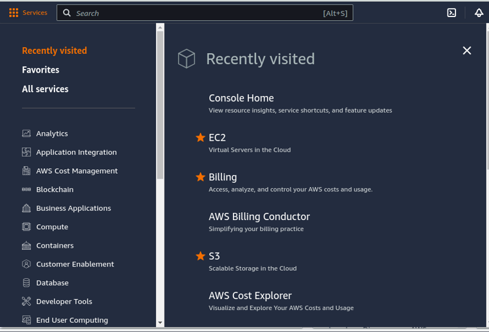Open the Containers category

(55, 246)
